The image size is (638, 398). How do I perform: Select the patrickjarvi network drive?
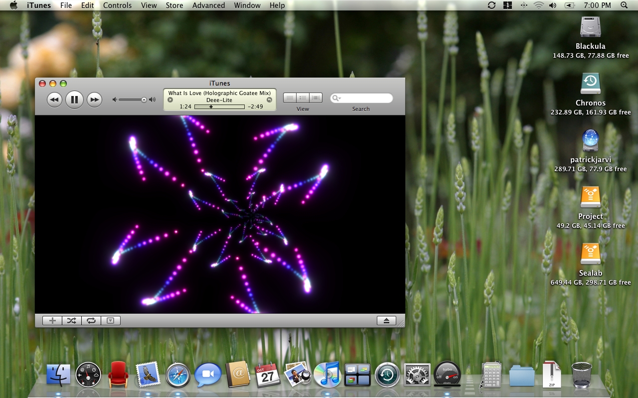pos(591,140)
